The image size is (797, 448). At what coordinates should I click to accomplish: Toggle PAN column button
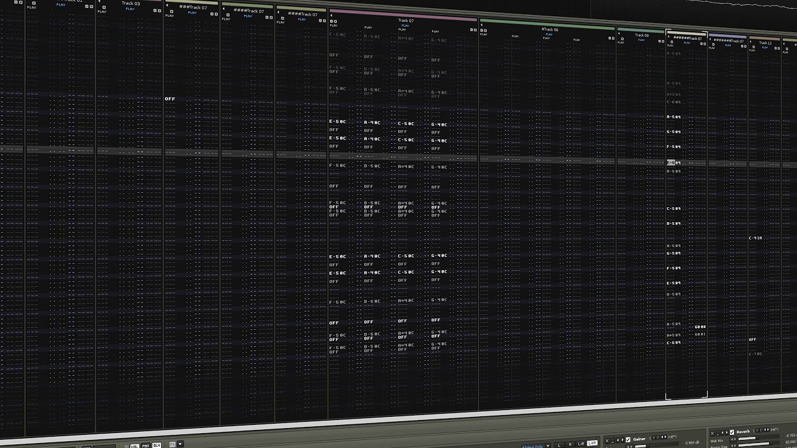(x=146, y=446)
